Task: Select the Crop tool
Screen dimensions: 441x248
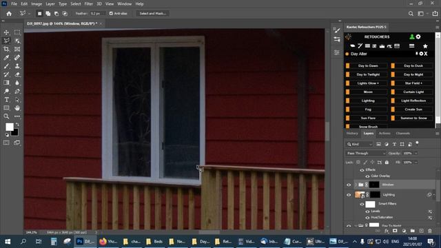Action: pyautogui.click(x=6, y=49)
